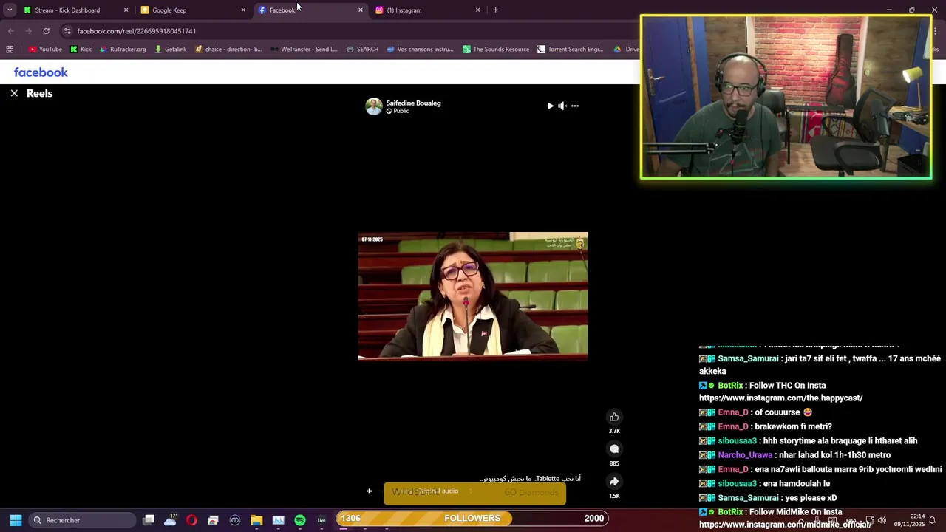Reload the current page
This screenshot has width=946, height=532.
(x=46, y=31)
